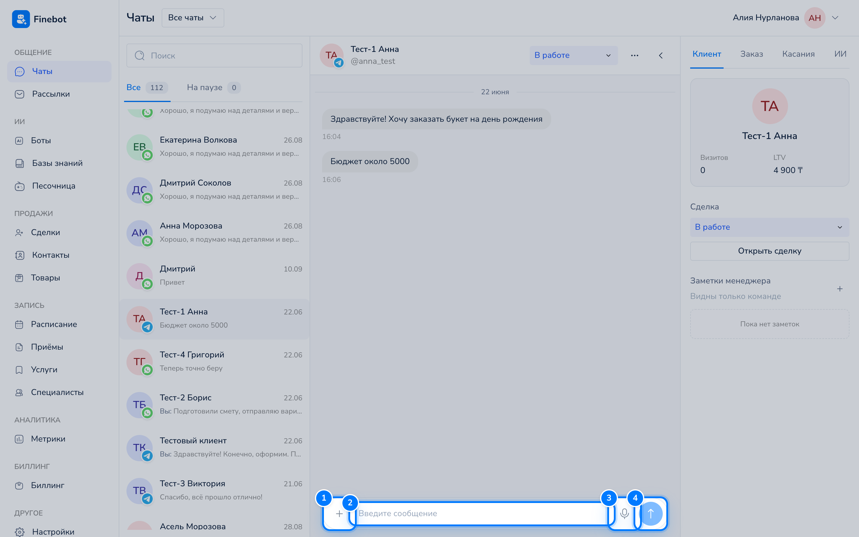The height and width of the screenshot is (537, 859).
Task: Switch to the ИИ tab
Action: point(840,54)
